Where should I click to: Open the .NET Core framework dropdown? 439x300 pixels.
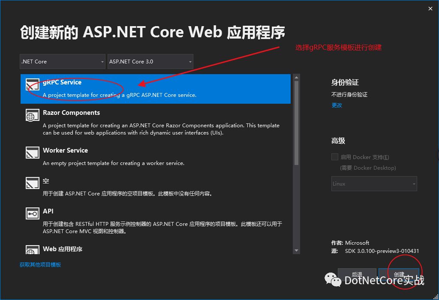tap(63, 62)
